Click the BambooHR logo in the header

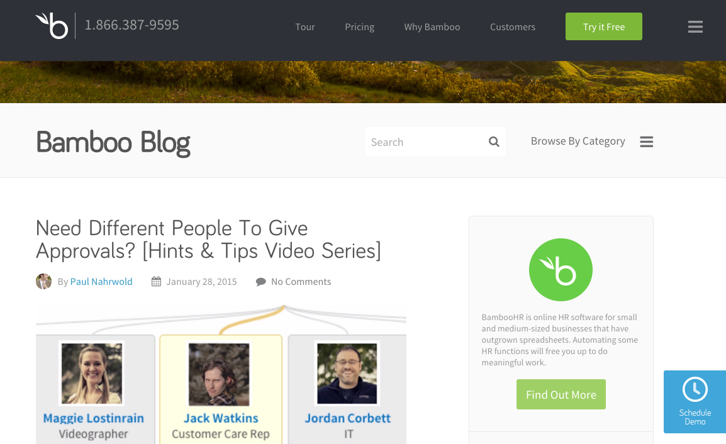point(52,26)
